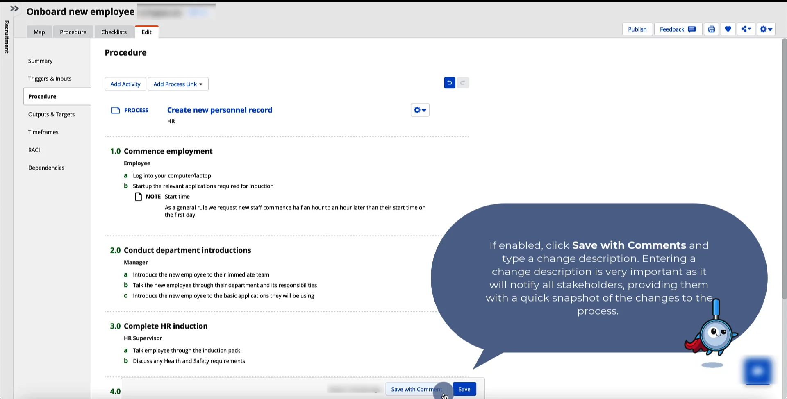This screenshot has width=787, height=399.
Task: Open the Dependencies section
Action: tap(46, 168)
